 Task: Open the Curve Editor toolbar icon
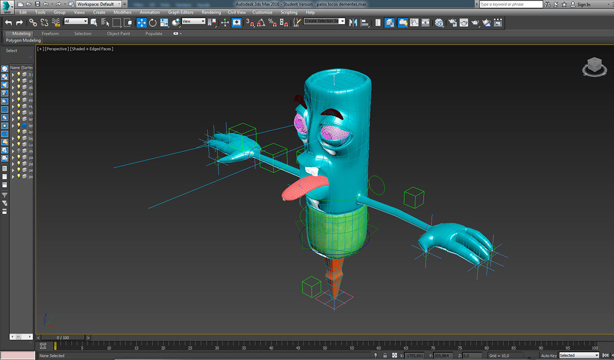[x=413, y=22]
